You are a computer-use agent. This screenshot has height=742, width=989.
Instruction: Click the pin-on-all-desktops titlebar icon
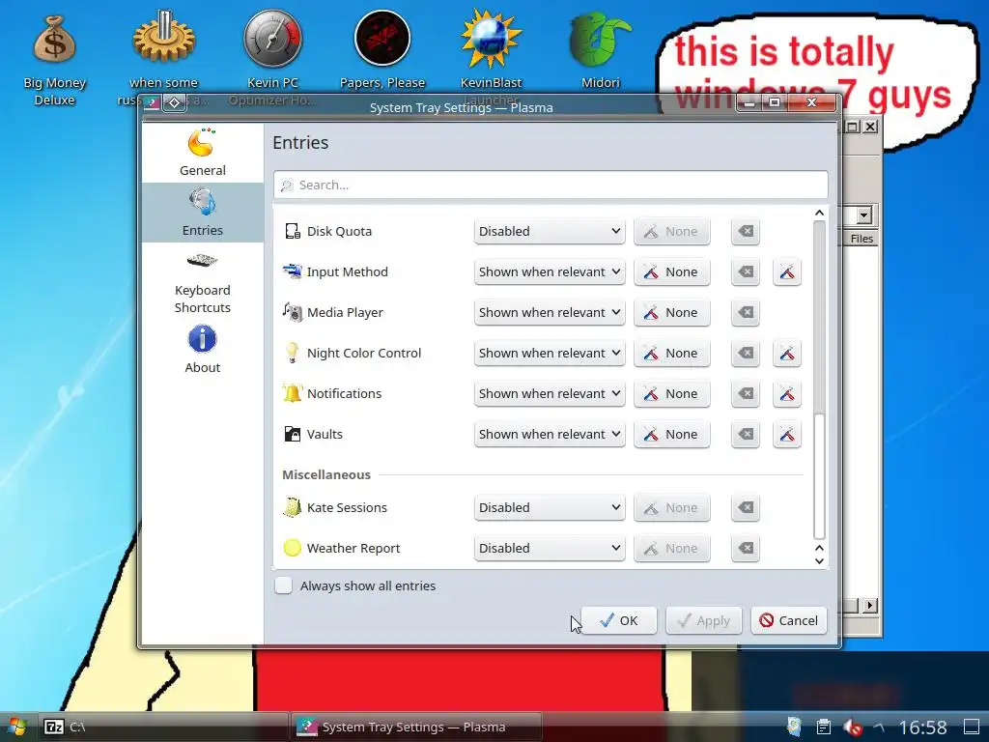coord(175,102)
